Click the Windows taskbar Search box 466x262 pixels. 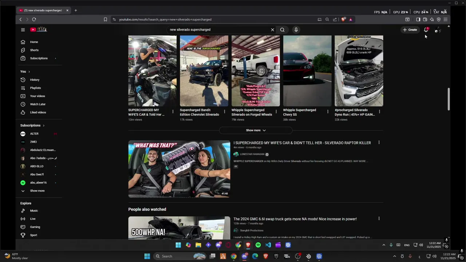tap(180, 257)
